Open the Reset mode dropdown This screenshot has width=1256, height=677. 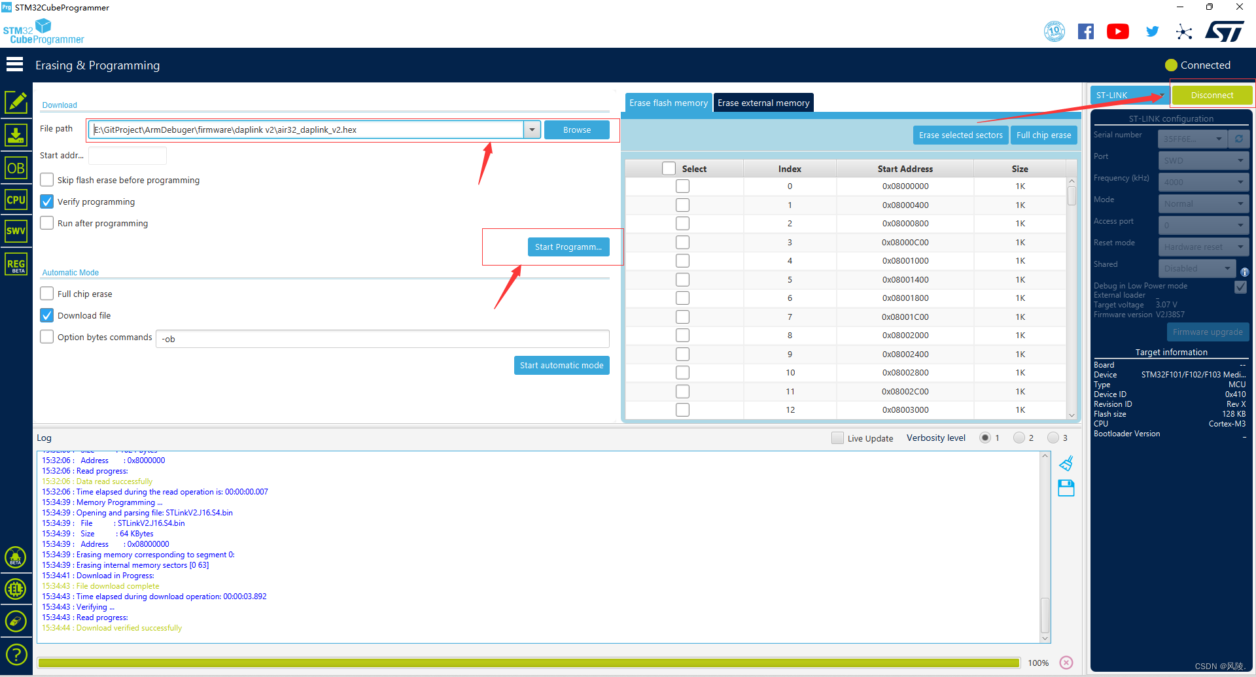[1204, 247]
